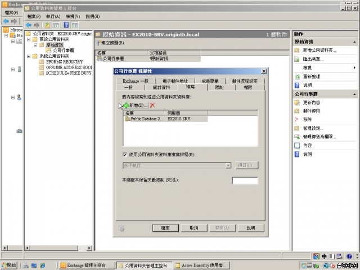Click the back arrow in Exchange console window

(6, 21)
